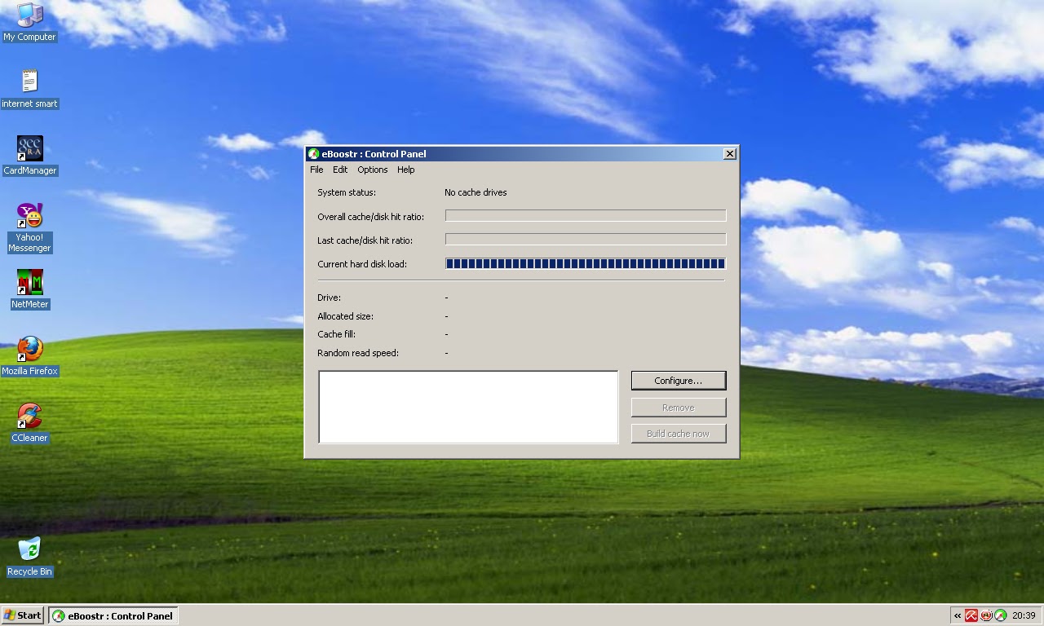Click the red octagon tray icon
The image size is (1044, 626).
[986, 615]
